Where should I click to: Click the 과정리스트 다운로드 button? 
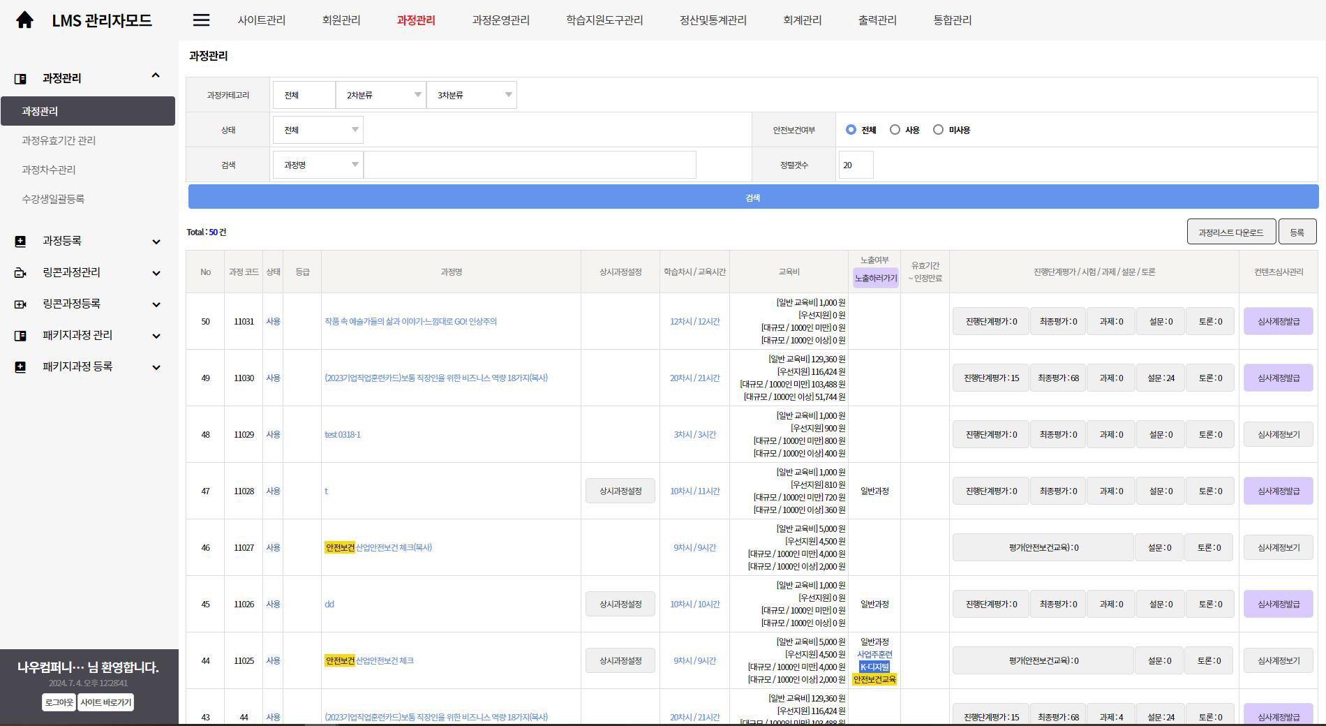point(1230,232)
